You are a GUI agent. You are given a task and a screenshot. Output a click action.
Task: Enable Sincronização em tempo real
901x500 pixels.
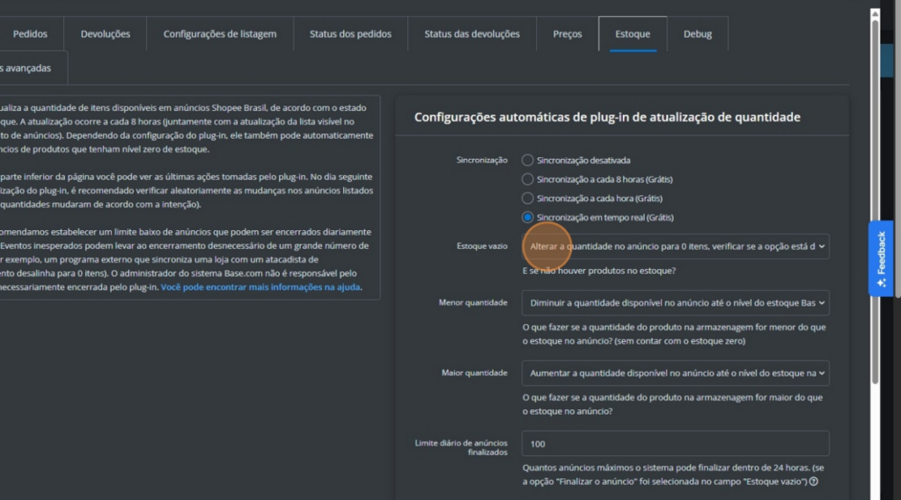(x=528, y=217)
